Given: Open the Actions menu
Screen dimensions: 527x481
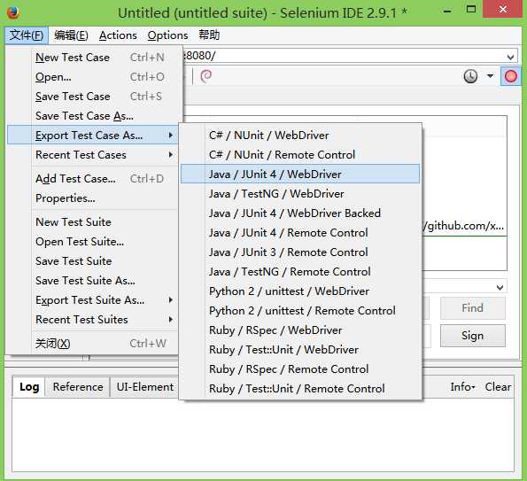Looking at the screenshot, I should (x=118, y=35).
